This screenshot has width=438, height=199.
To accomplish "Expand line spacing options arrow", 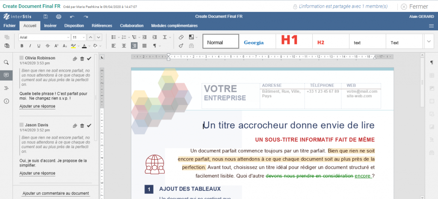I will (x=169, y=37).
